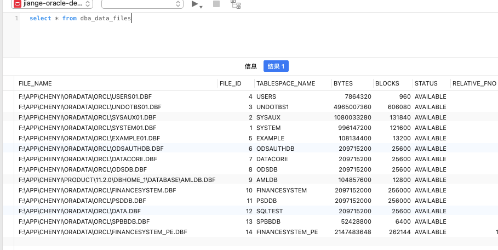Viewport: 498px width, 250px height.
Task: Click the Stop execution square icon
Action: pyautogui.click(x=216, y=4)
